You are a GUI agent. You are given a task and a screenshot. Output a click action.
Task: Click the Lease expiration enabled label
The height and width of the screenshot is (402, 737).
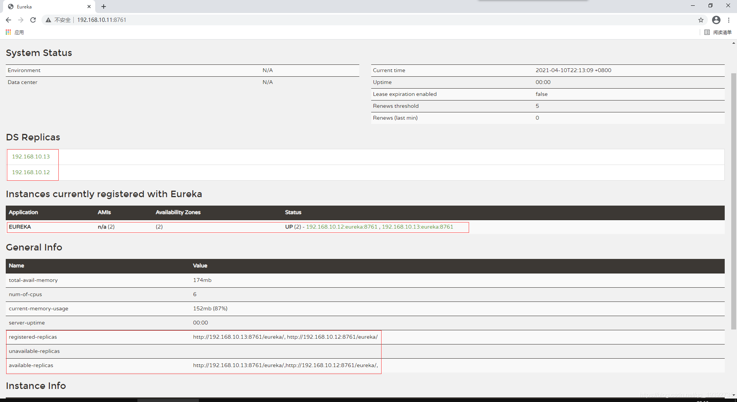click(x=405, y=94)
